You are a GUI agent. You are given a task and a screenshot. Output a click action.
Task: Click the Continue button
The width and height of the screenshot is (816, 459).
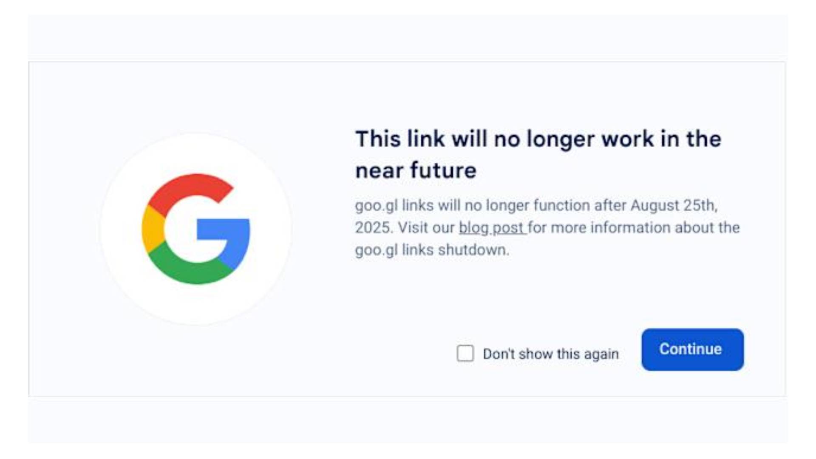[692, 349]
